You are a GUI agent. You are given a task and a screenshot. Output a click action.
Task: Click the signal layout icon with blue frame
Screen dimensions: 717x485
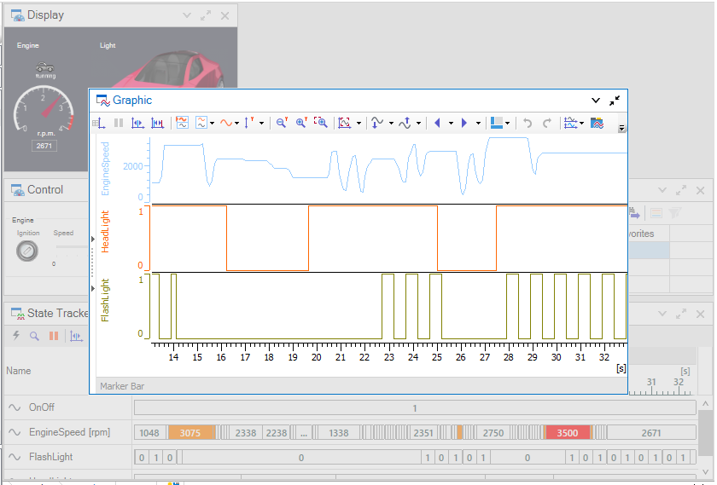coord(201,123)
